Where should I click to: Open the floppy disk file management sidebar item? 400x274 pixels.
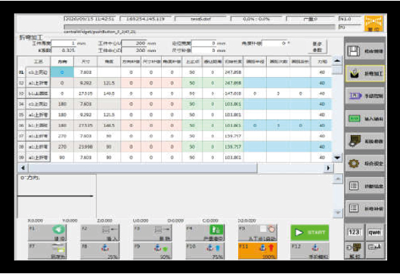364,51
